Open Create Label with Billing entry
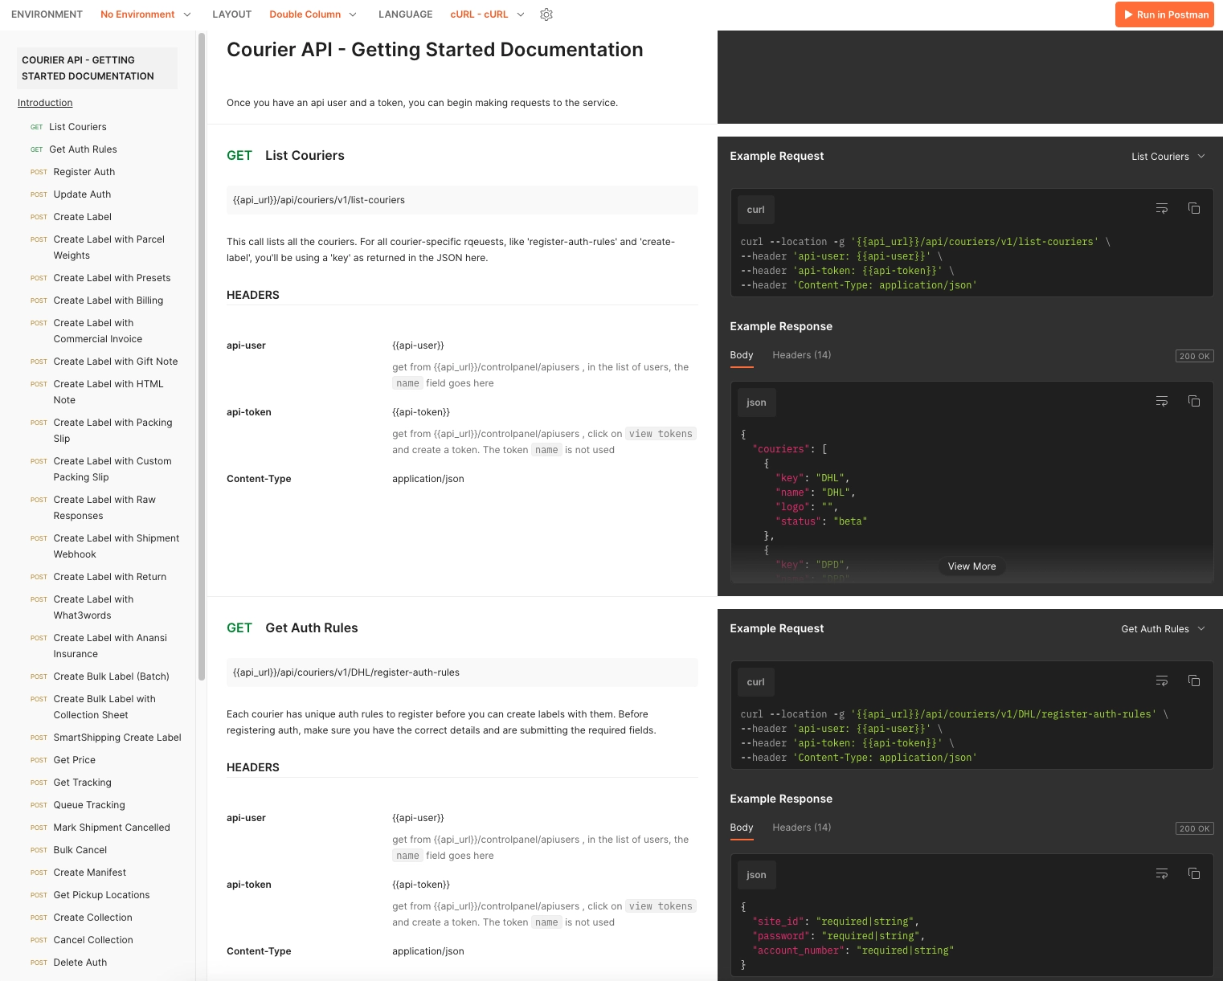Viewport: 1223px width, 981px height. click(108, 300)
